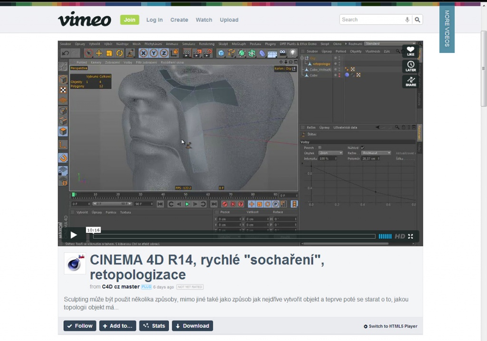Toggle the HD quality button

click(x=399, y=236)
